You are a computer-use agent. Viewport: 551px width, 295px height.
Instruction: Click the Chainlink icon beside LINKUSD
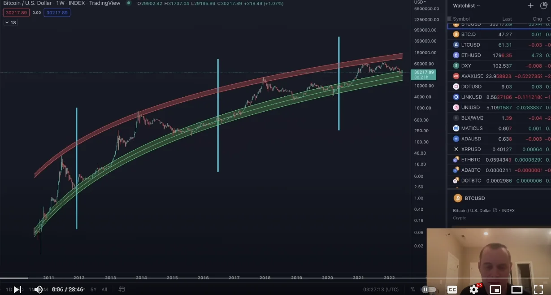456,97
